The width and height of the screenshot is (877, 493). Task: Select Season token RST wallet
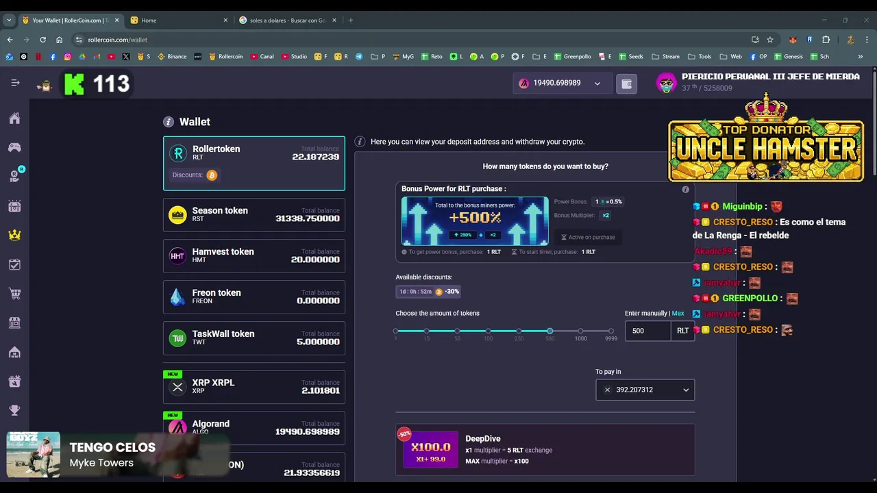(x=254, y=215)
